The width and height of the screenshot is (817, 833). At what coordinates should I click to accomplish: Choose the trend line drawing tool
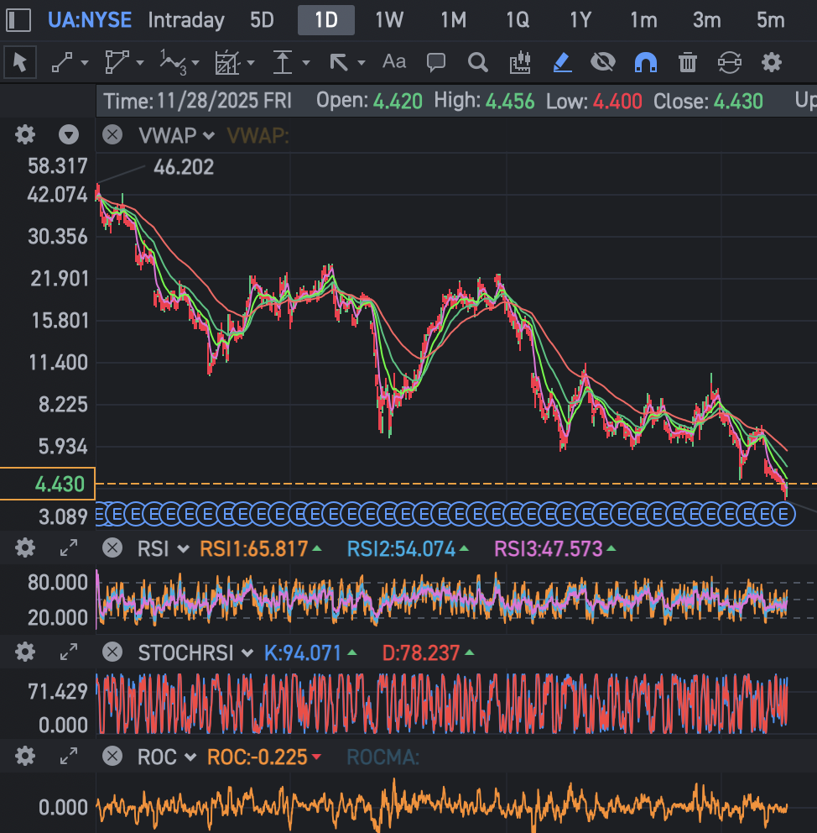[x=62, y=63]
